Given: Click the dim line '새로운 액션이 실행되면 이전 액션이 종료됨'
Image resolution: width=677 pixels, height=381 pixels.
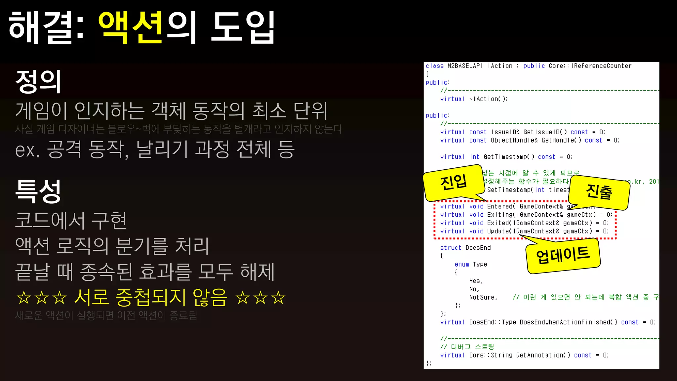Looking at the screenshot, I should [x=106, y=316].
